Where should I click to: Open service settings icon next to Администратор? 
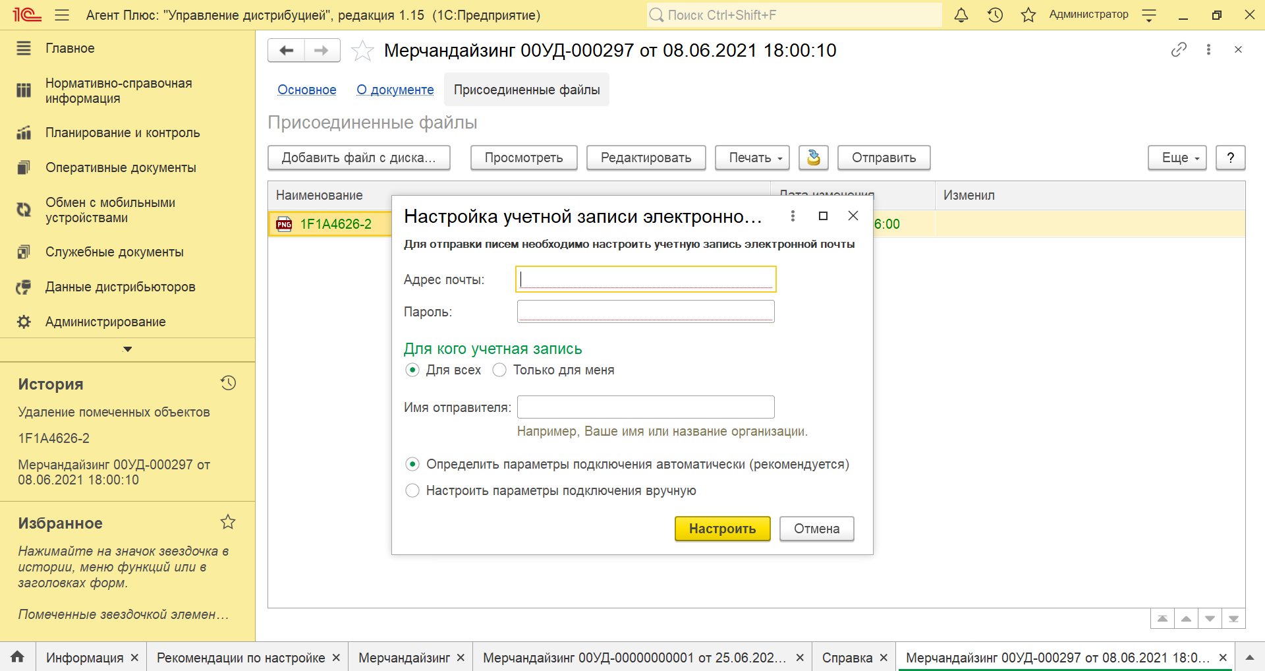[1149, 15]
